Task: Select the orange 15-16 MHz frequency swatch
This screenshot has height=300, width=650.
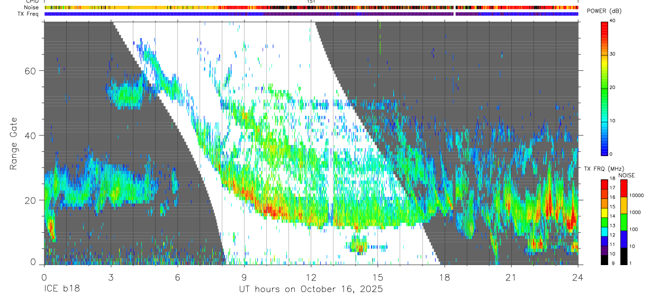Action: click(604, 203)
